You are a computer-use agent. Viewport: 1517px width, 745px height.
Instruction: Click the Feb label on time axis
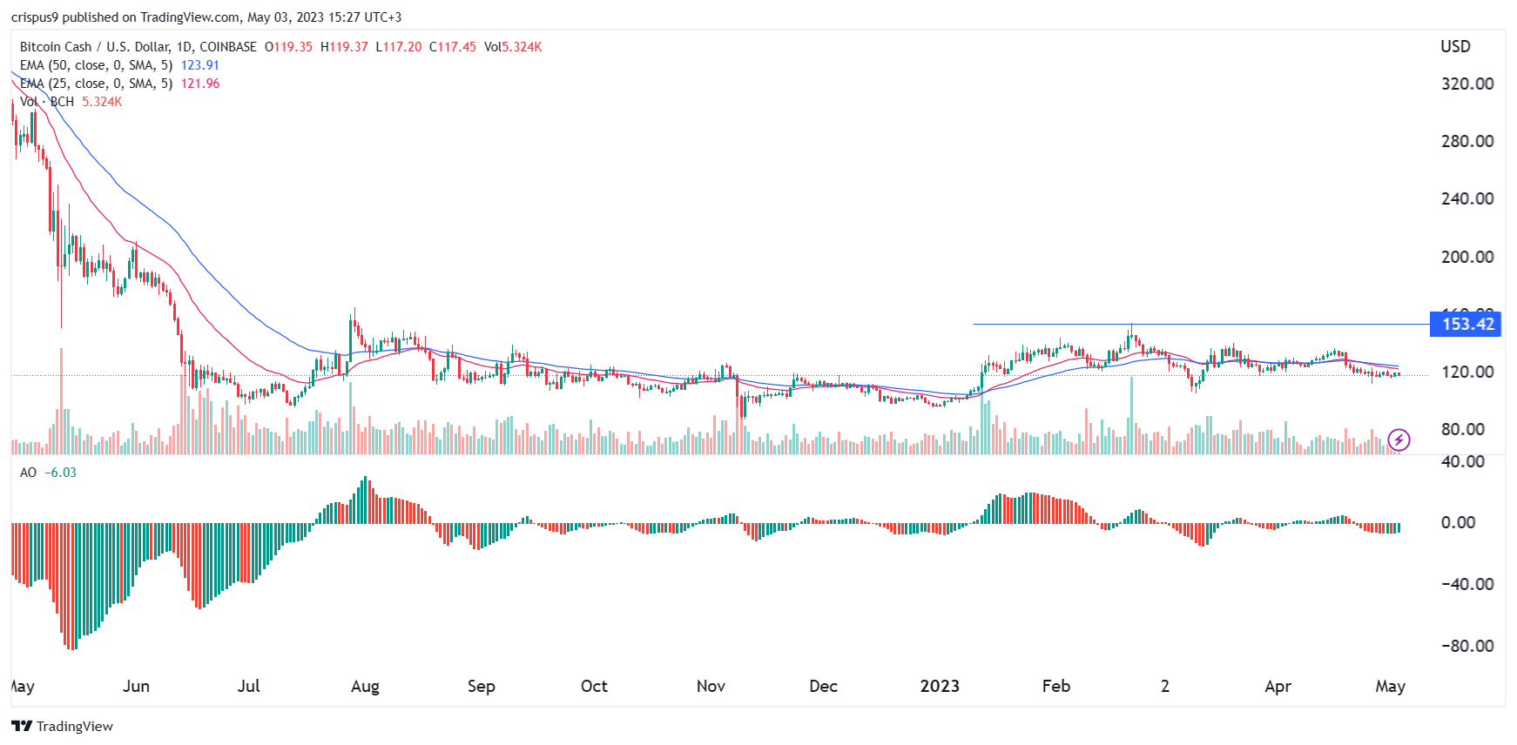(1055, 686)
